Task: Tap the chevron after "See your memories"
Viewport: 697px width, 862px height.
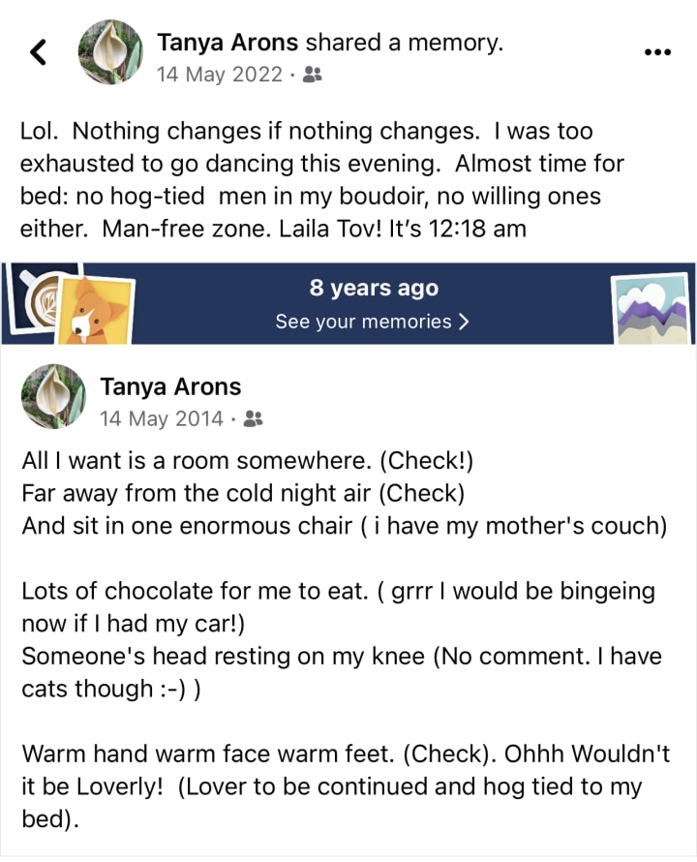Action: [x=464, y=322]
